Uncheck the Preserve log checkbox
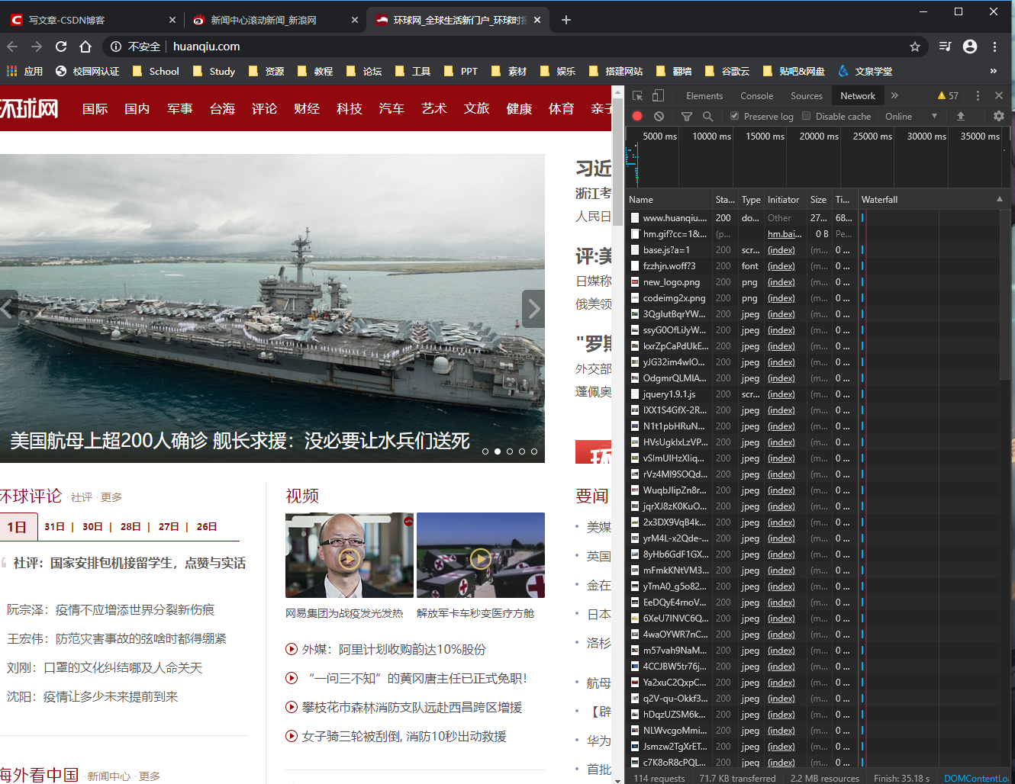 tap(734, 117)
